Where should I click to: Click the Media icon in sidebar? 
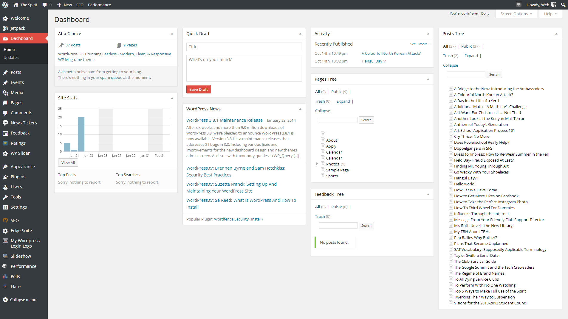(x=5, y=93)
